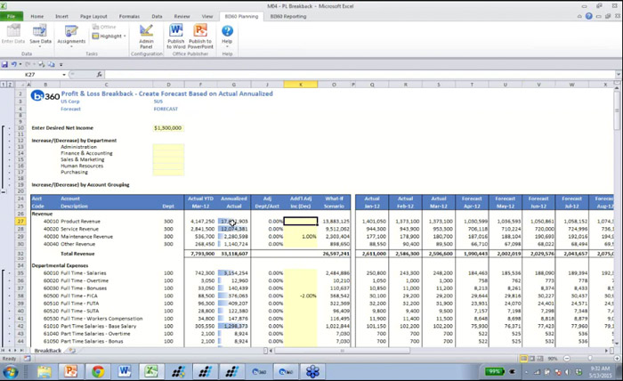
Task: Open Chrome from the taskbar
Action: click(96, 371)
